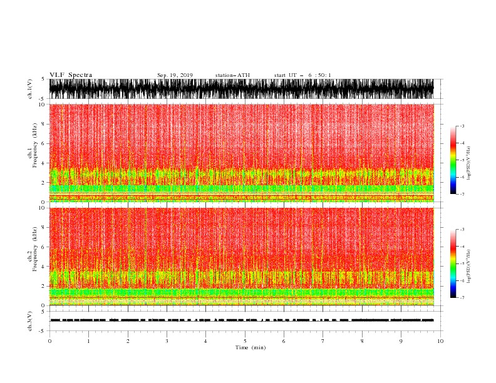Click the ch.2 spectrogram color scale bar
Screen dimensions: 496x383
point(453,263)
